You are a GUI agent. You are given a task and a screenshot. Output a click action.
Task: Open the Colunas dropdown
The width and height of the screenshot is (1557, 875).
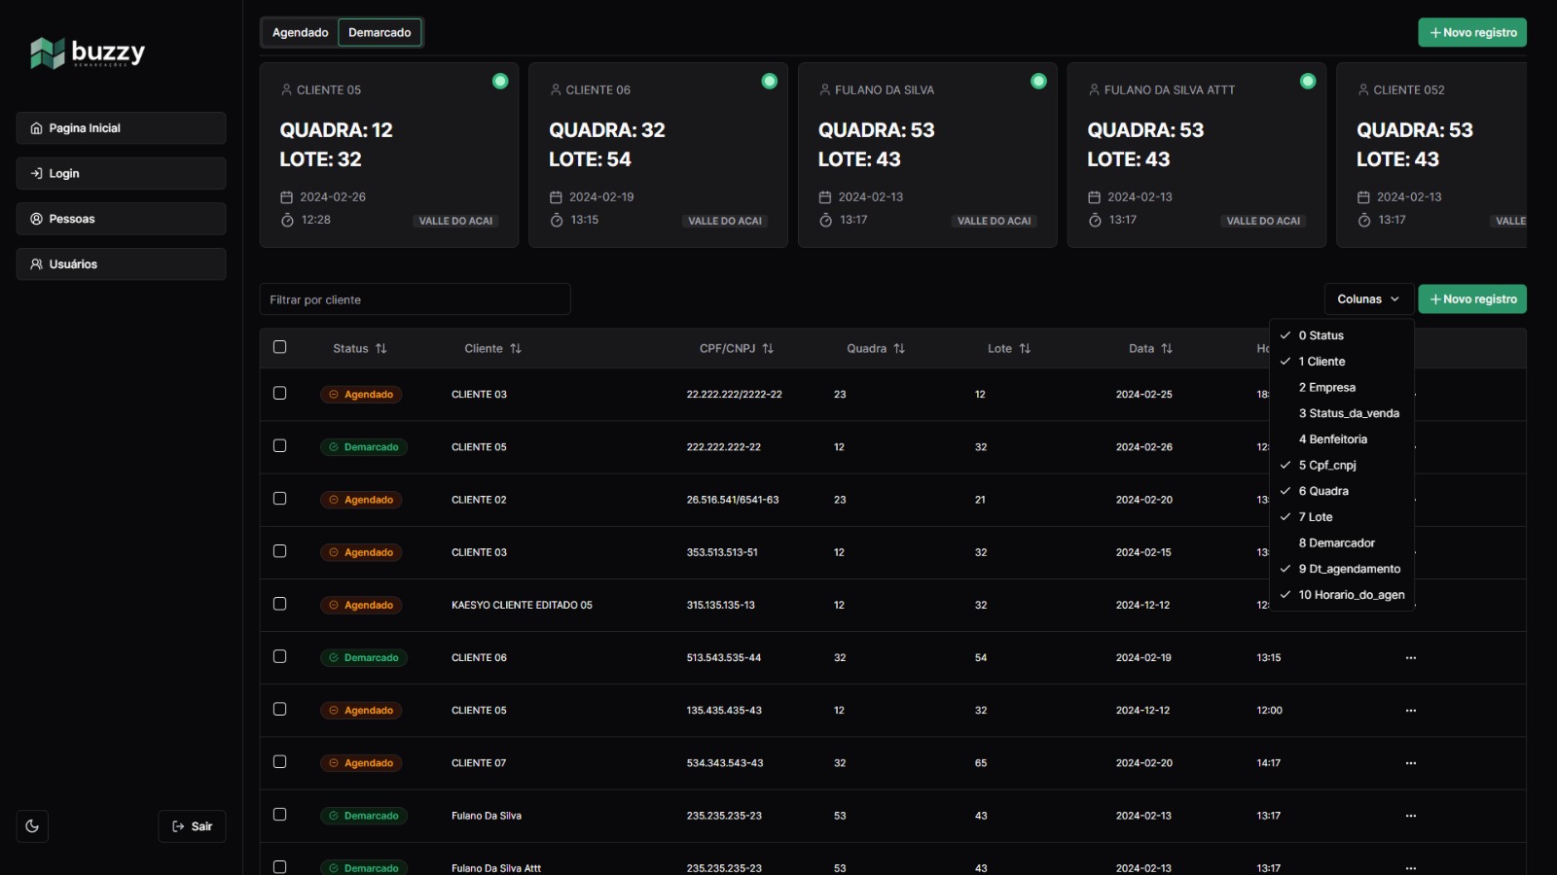[1368, 299]
